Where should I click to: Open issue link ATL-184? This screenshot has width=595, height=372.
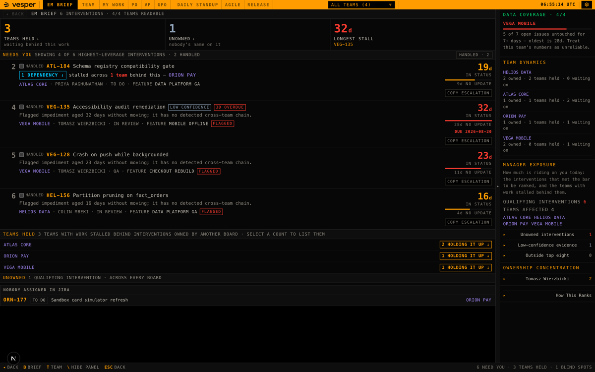pos(58,66)
